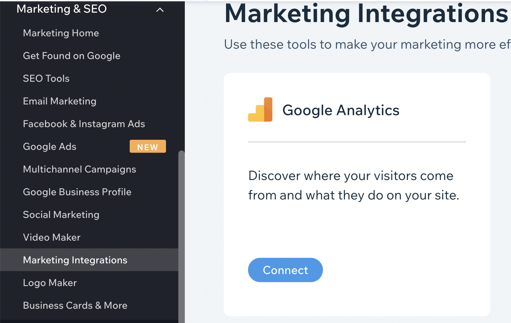Open Social Marketing
The image size is (511, 323).
61,214
